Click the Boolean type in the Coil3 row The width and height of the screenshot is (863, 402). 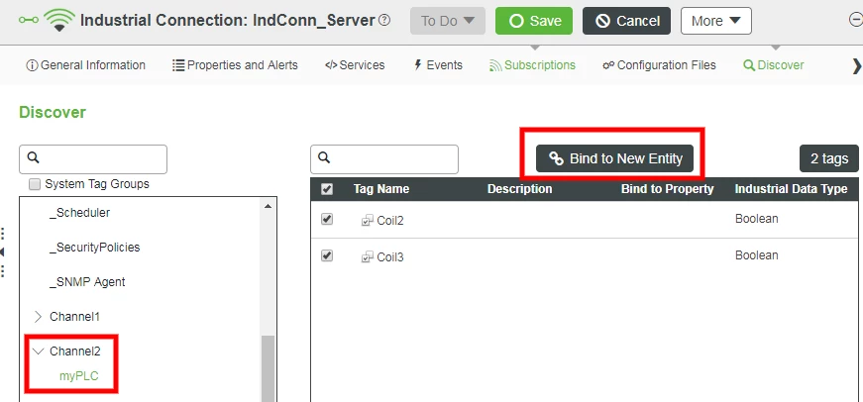pyautogui.click(x=757, y=255)
